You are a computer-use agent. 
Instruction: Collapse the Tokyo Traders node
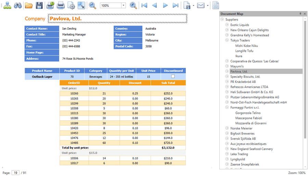click(227, 40)
